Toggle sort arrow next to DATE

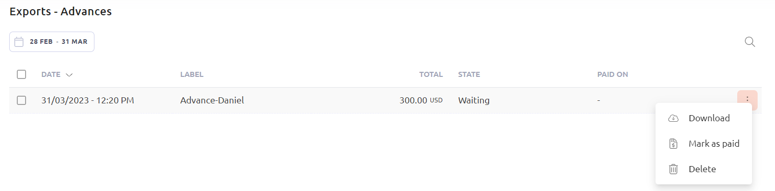pos(69,75)
